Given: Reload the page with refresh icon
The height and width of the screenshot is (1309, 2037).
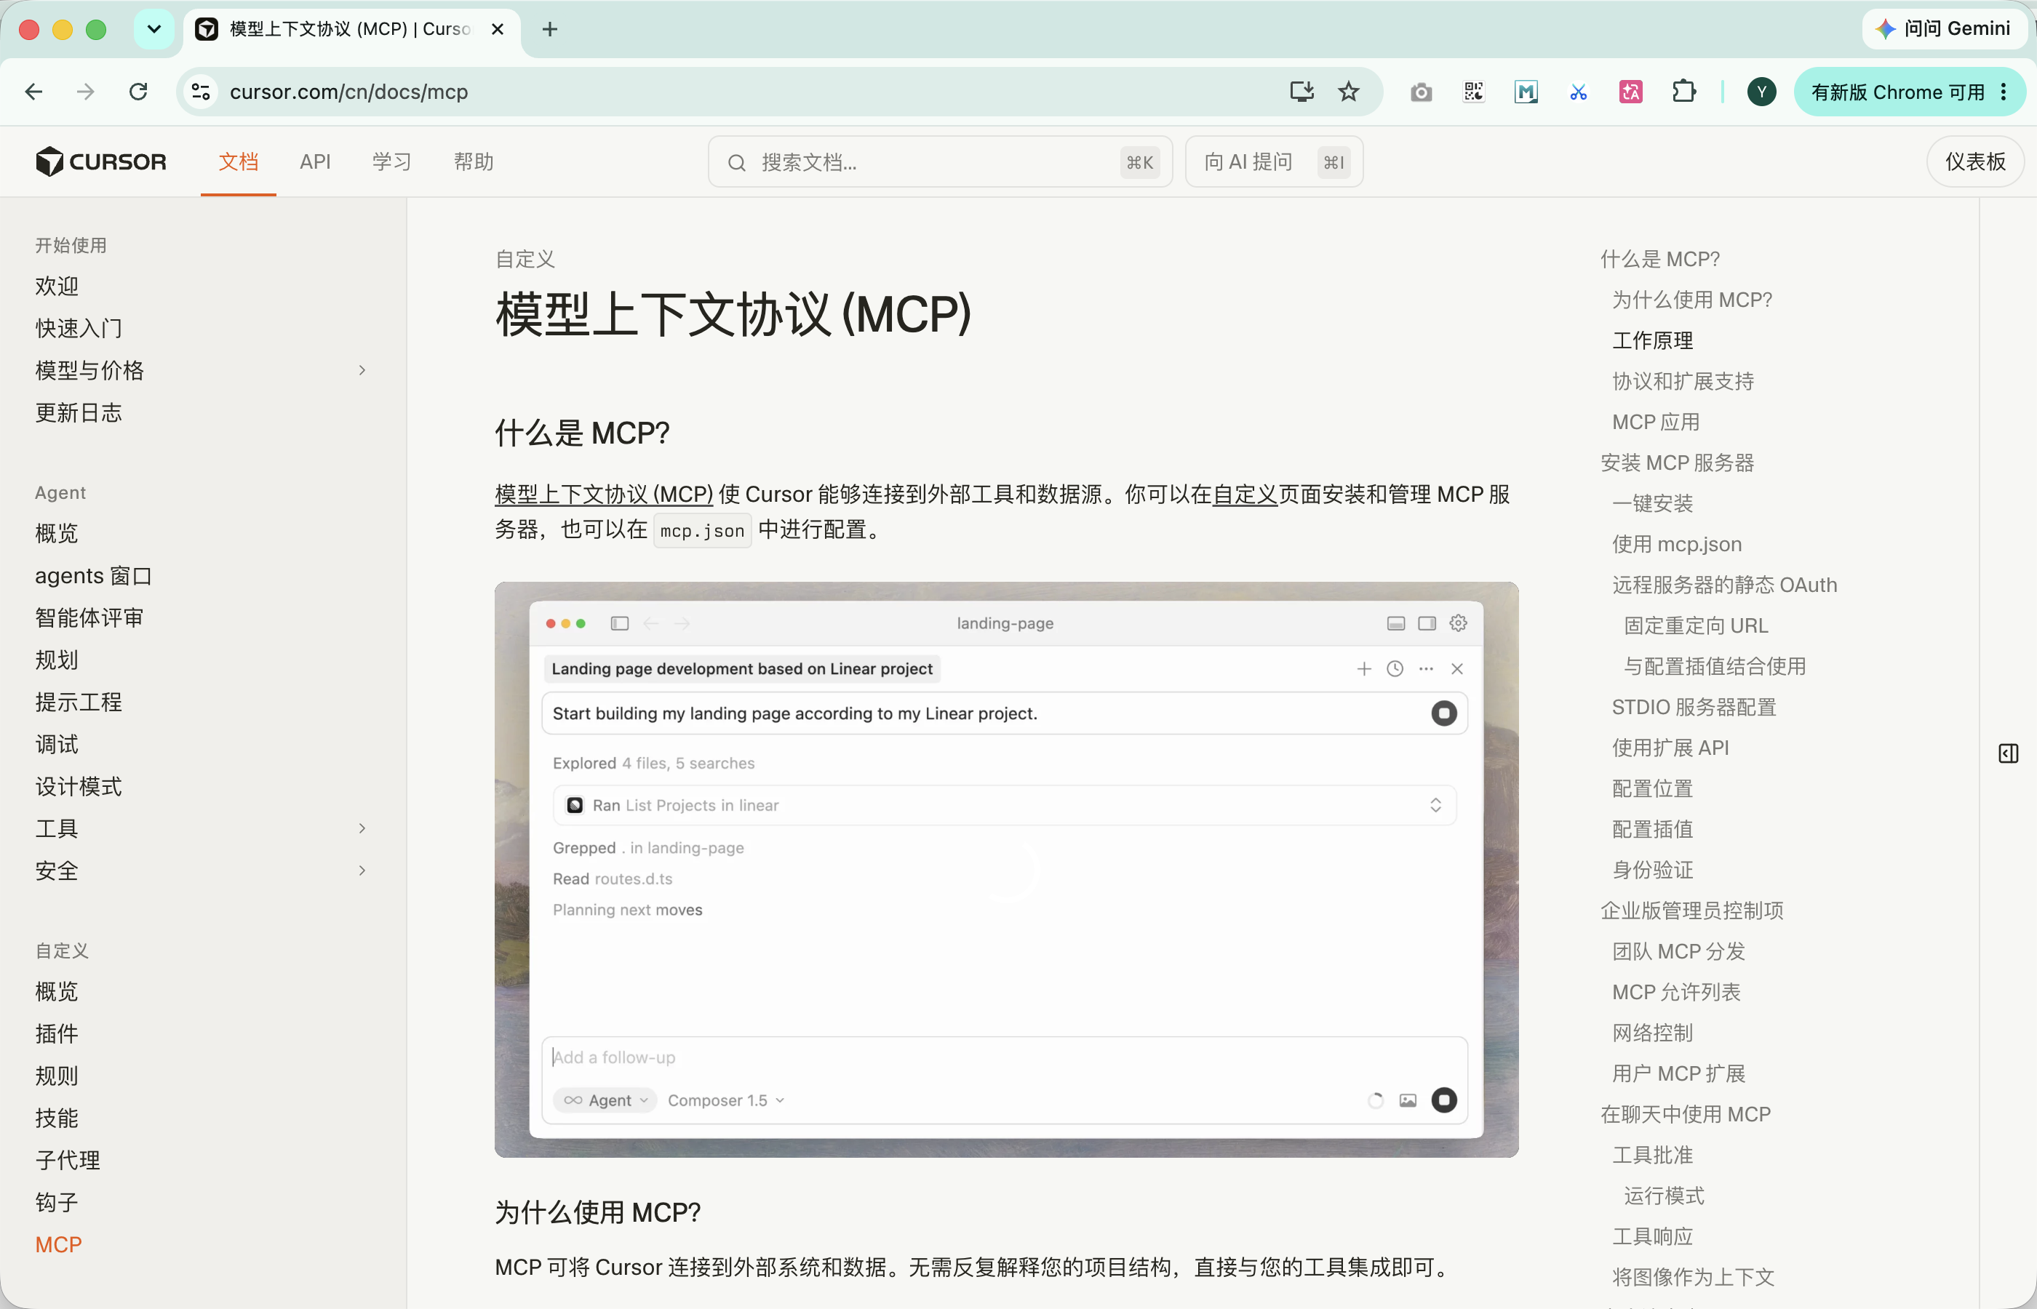Looking at the screenshot, I should click(138, 92).
